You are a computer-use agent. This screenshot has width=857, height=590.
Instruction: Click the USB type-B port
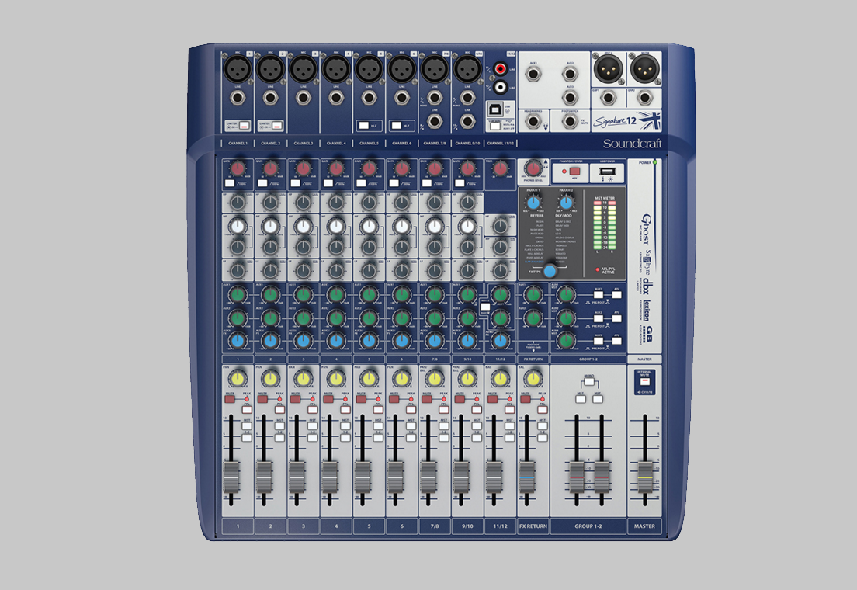pyautogui.click(x=494, y=108)
